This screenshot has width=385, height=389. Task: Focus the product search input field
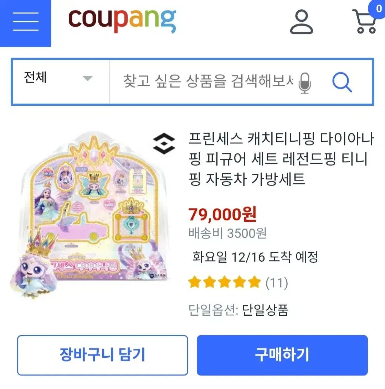tap(208, 82)
